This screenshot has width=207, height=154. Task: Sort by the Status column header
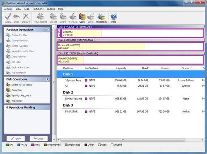pyautogui.click(x=185, y=68)
